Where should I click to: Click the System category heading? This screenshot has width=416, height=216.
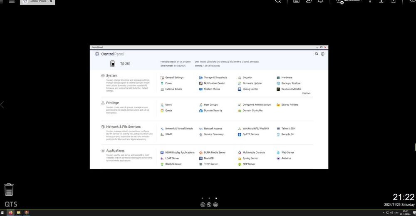(x=111, y=76)
